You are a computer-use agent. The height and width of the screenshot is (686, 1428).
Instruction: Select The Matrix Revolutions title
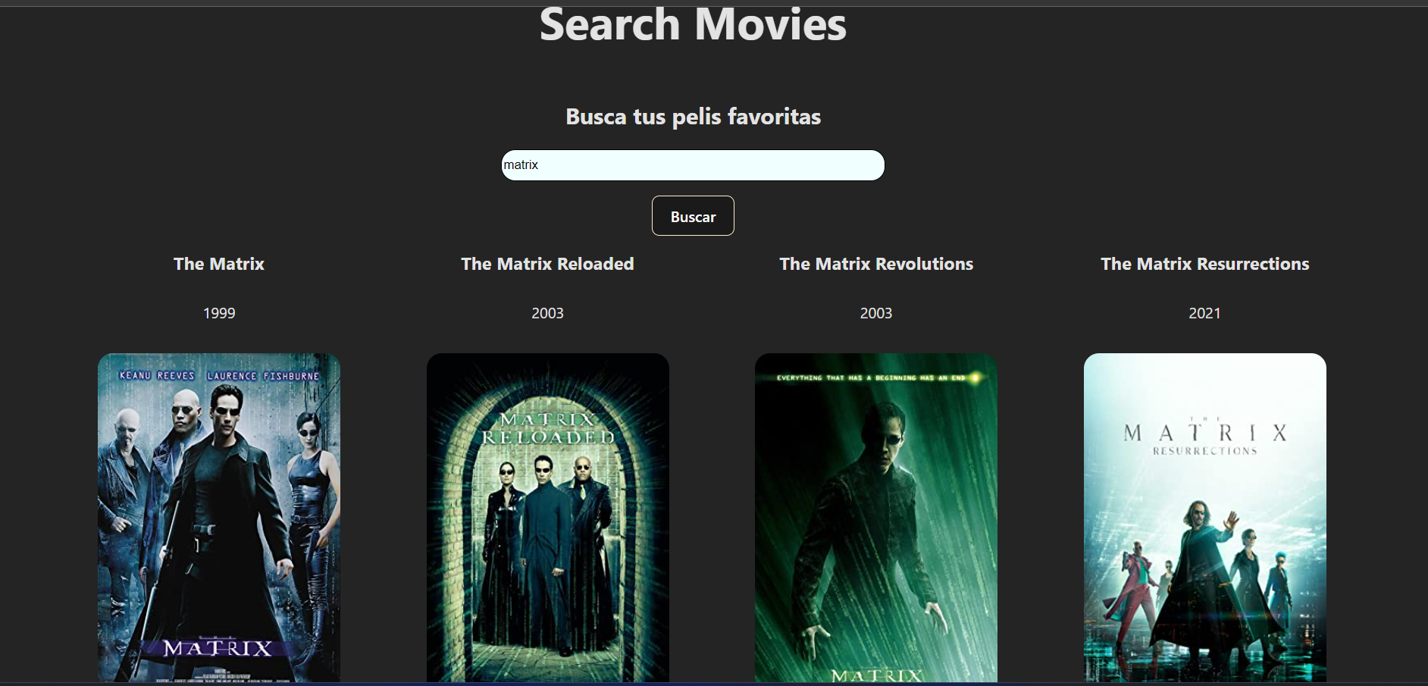tap(876, 264)
